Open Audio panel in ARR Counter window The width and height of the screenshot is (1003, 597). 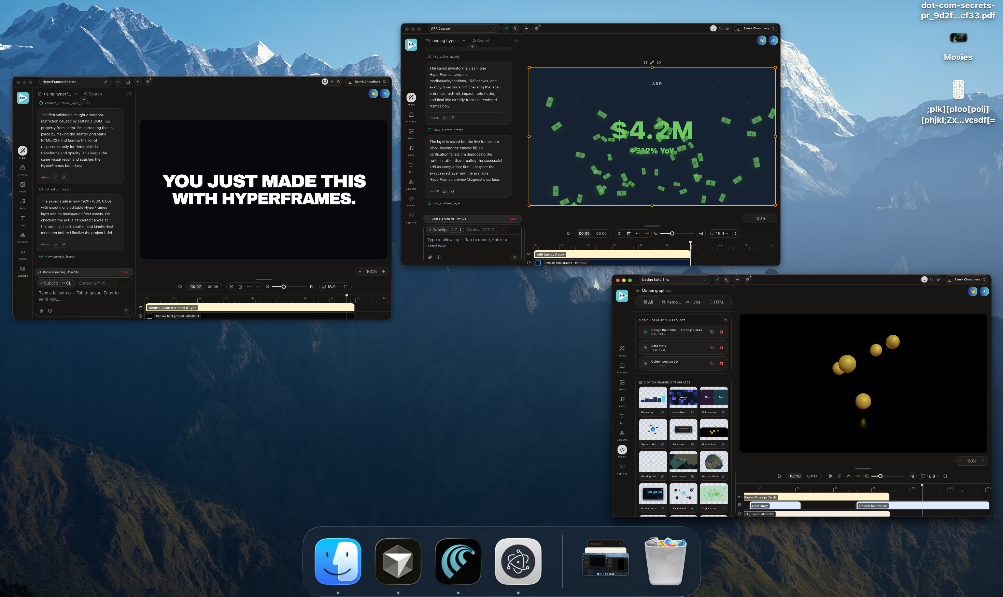point(411,150)
